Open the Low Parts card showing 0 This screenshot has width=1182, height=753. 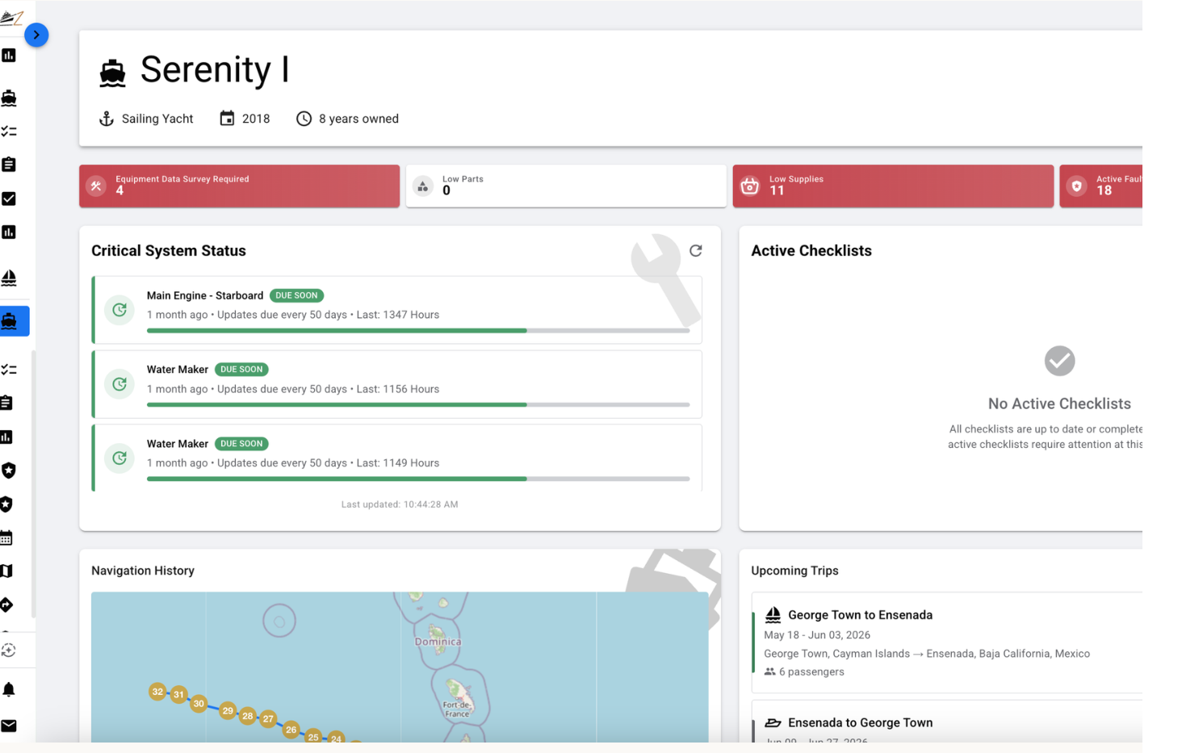pos(566,186)
